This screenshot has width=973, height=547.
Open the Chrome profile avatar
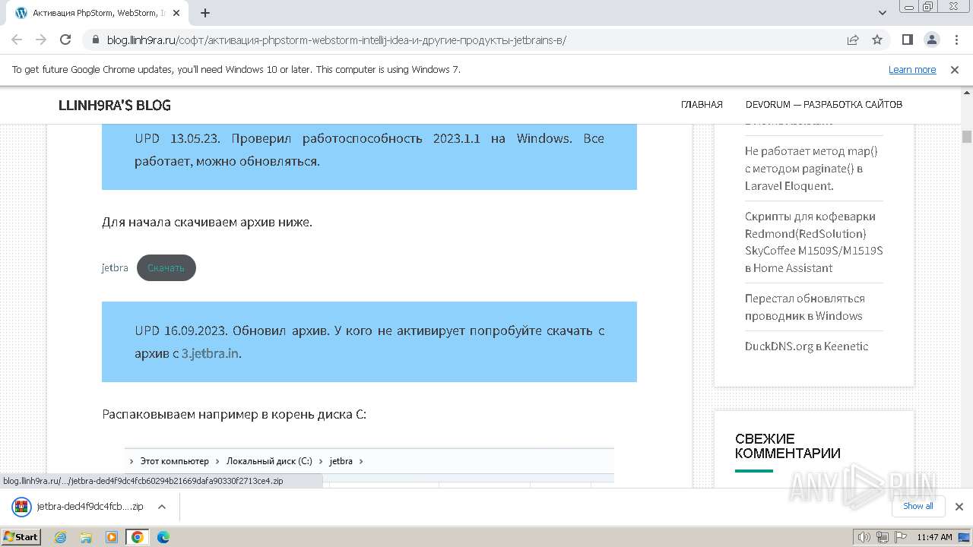pyautogui.click(x=932, y=40)
